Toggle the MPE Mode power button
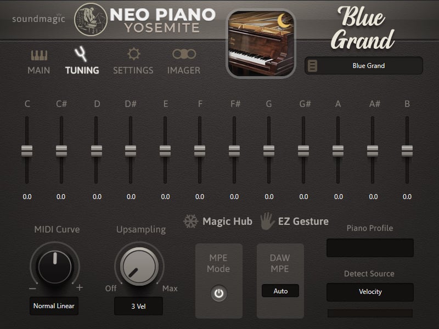Viewport: 439px width, 329px height. [x=219, y=294]
